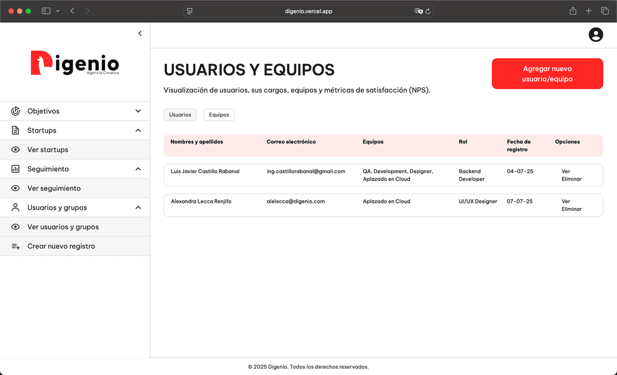Click the eye icon beside Ver seguimiento
This screenshot has width=617, height=375.
(x=17, y=188)
